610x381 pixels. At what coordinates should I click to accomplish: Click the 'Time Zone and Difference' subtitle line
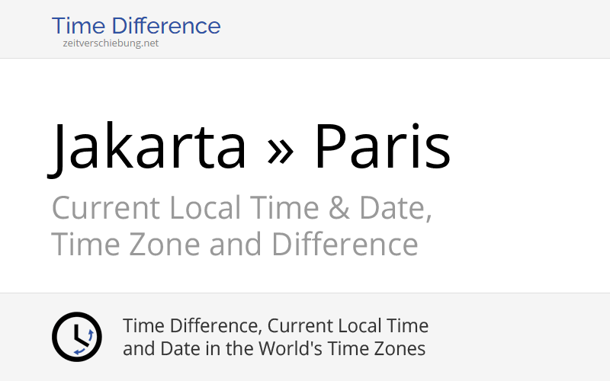click(235, 245)
